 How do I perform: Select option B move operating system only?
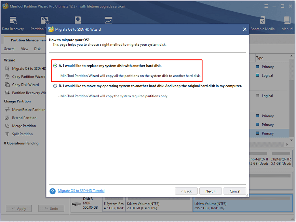click(x=55, y=86)
